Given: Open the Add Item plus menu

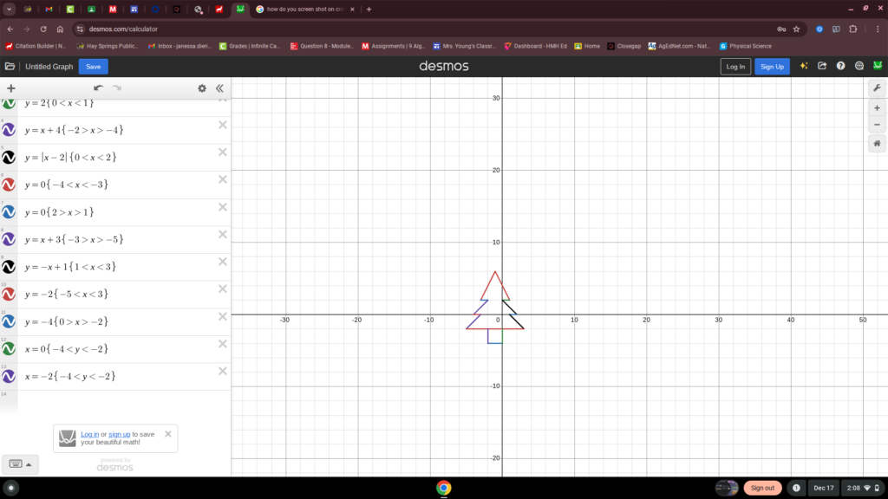Looking at the screenshot, I should (11, 88).
